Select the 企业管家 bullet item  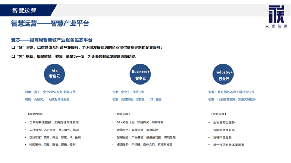point(55,138)
